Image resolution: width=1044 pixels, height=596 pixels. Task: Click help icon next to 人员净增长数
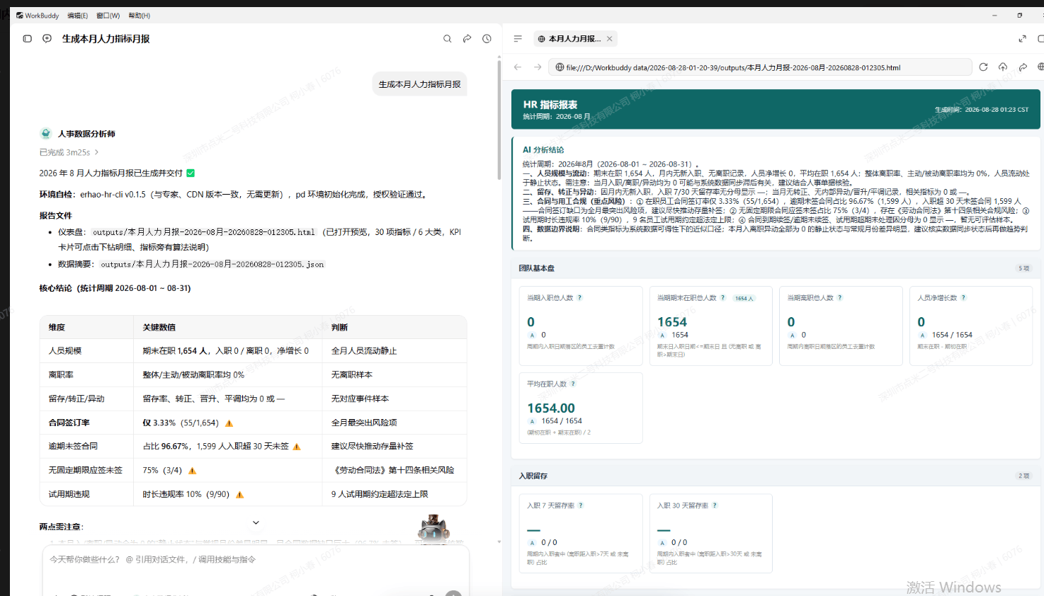(963, 298)
